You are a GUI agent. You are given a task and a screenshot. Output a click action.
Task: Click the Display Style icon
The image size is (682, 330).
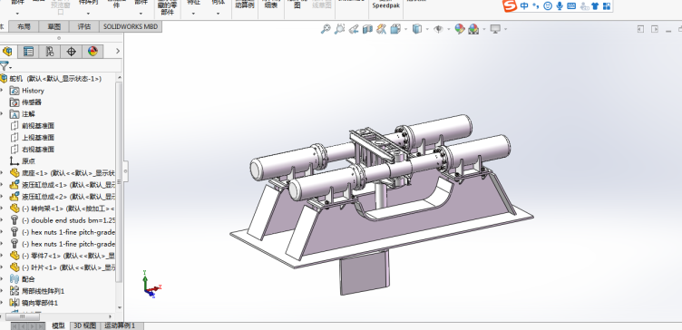(x=417, y=29)
